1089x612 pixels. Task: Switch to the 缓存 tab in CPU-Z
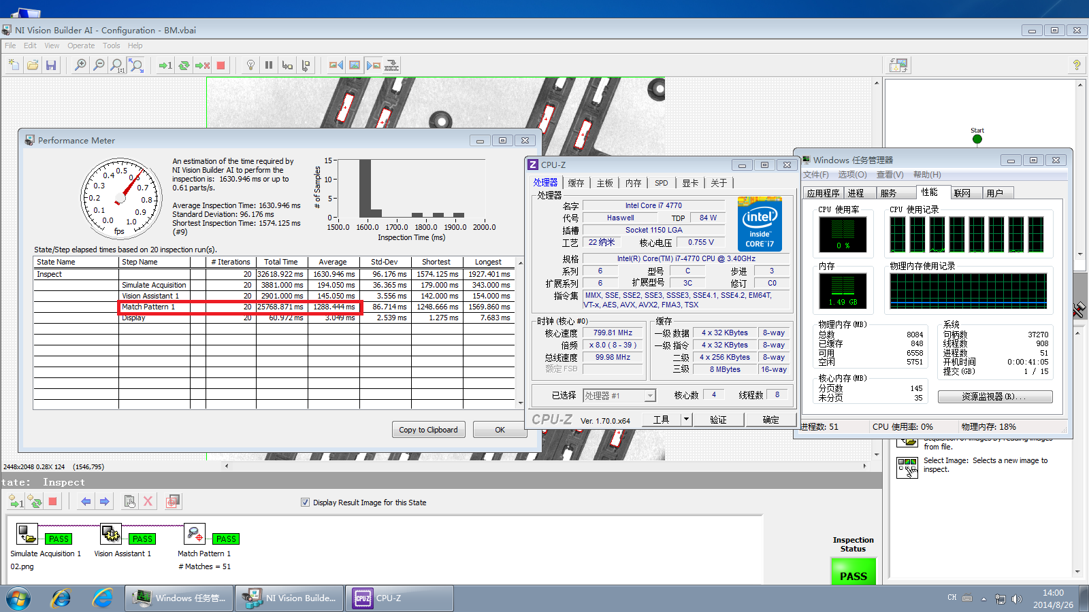pyautogui.click(x=576, y=183)
